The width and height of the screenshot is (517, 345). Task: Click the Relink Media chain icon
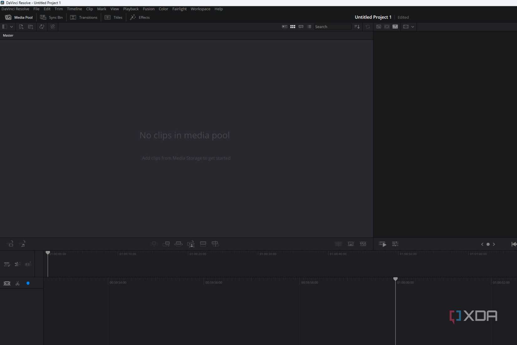click(53, 27)
